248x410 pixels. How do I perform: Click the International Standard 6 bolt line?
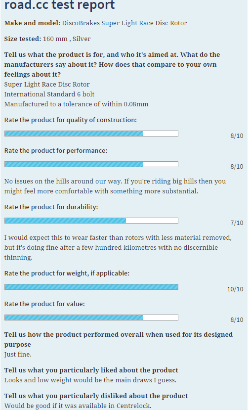click(49, 94)
